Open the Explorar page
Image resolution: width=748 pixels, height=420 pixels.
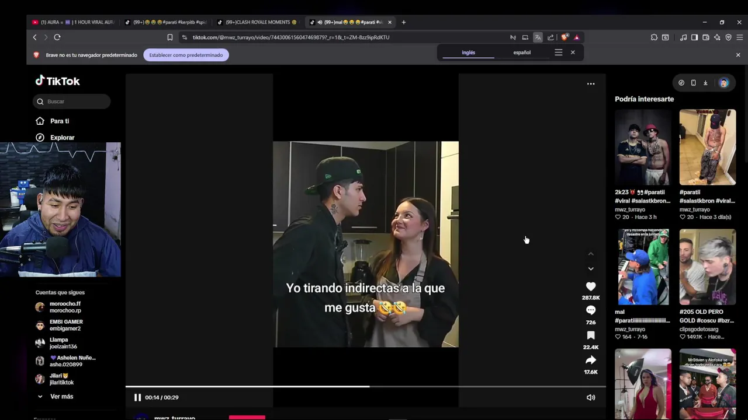pos(55,138)
